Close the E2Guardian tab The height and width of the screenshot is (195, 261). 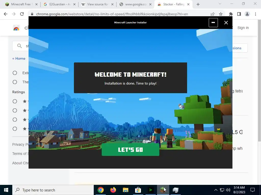click(x=74, y=5)
